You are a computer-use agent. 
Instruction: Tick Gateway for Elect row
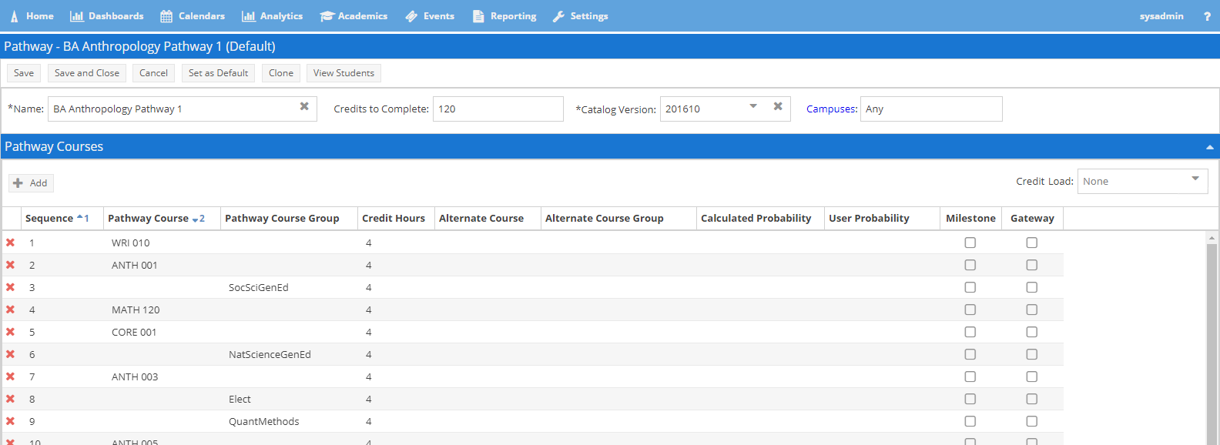[x=1032, y=399]
